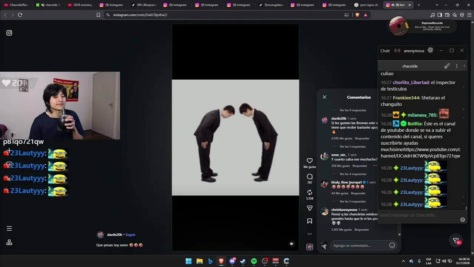Open the Brave Shields lion icon

point(357,15)
